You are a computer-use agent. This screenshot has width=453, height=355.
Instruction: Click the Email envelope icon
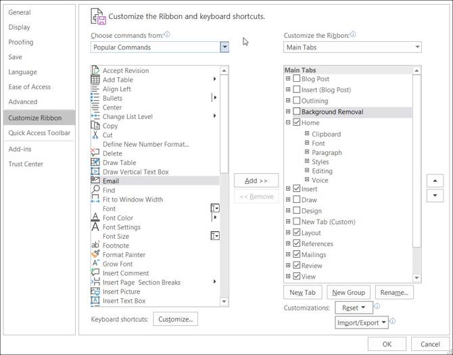pyautogui.click(x=95, y=180)
